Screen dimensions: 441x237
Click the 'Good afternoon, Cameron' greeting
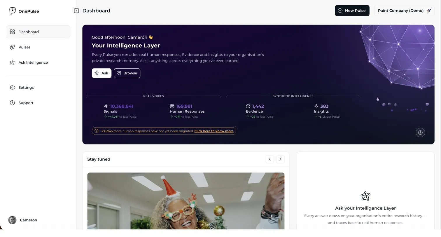point(122,37)
